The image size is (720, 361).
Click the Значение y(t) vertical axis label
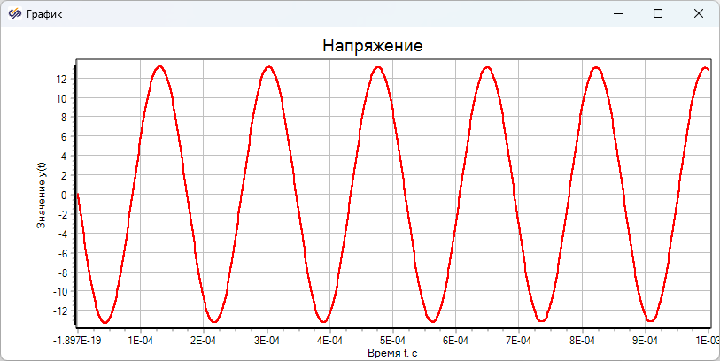point(41,196)
